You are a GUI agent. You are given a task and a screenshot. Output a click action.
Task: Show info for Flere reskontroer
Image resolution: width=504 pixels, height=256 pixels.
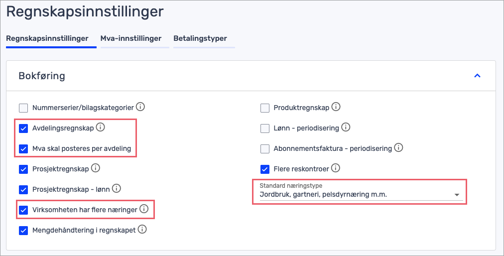(336, 168)
